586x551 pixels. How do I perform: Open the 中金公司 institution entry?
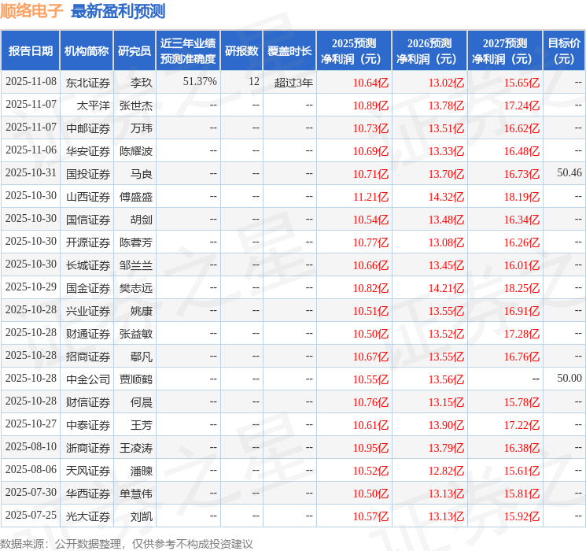tap(88, 379)
